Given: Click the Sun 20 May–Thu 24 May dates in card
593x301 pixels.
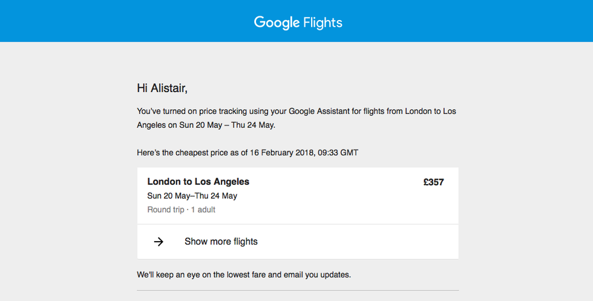Looking at the screenshot, I should (x=192, y=196).
